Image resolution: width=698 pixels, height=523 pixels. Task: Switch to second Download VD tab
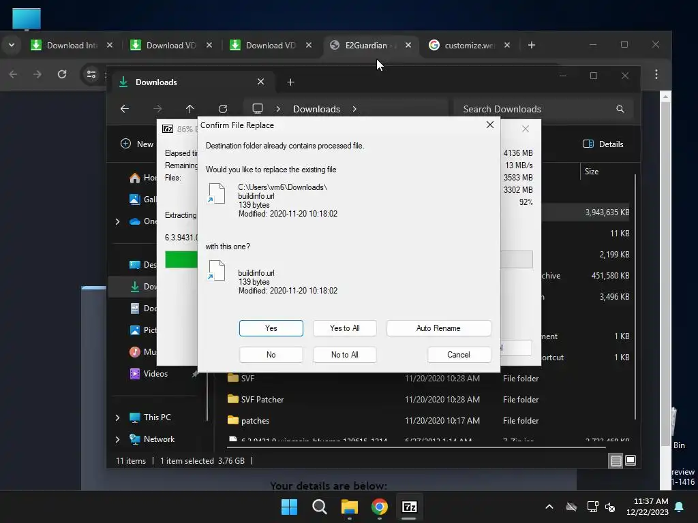pyautogui.click(x=270, y=46)
